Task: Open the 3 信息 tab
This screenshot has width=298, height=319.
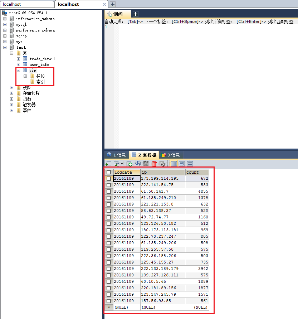Action: click(171, 155)
